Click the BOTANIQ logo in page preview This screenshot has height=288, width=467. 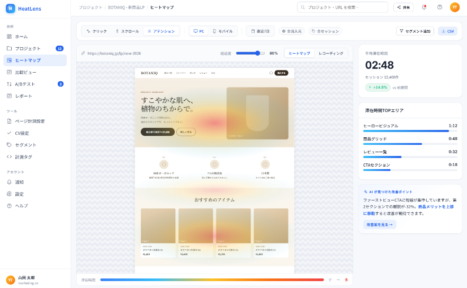(x=149, y=73)
